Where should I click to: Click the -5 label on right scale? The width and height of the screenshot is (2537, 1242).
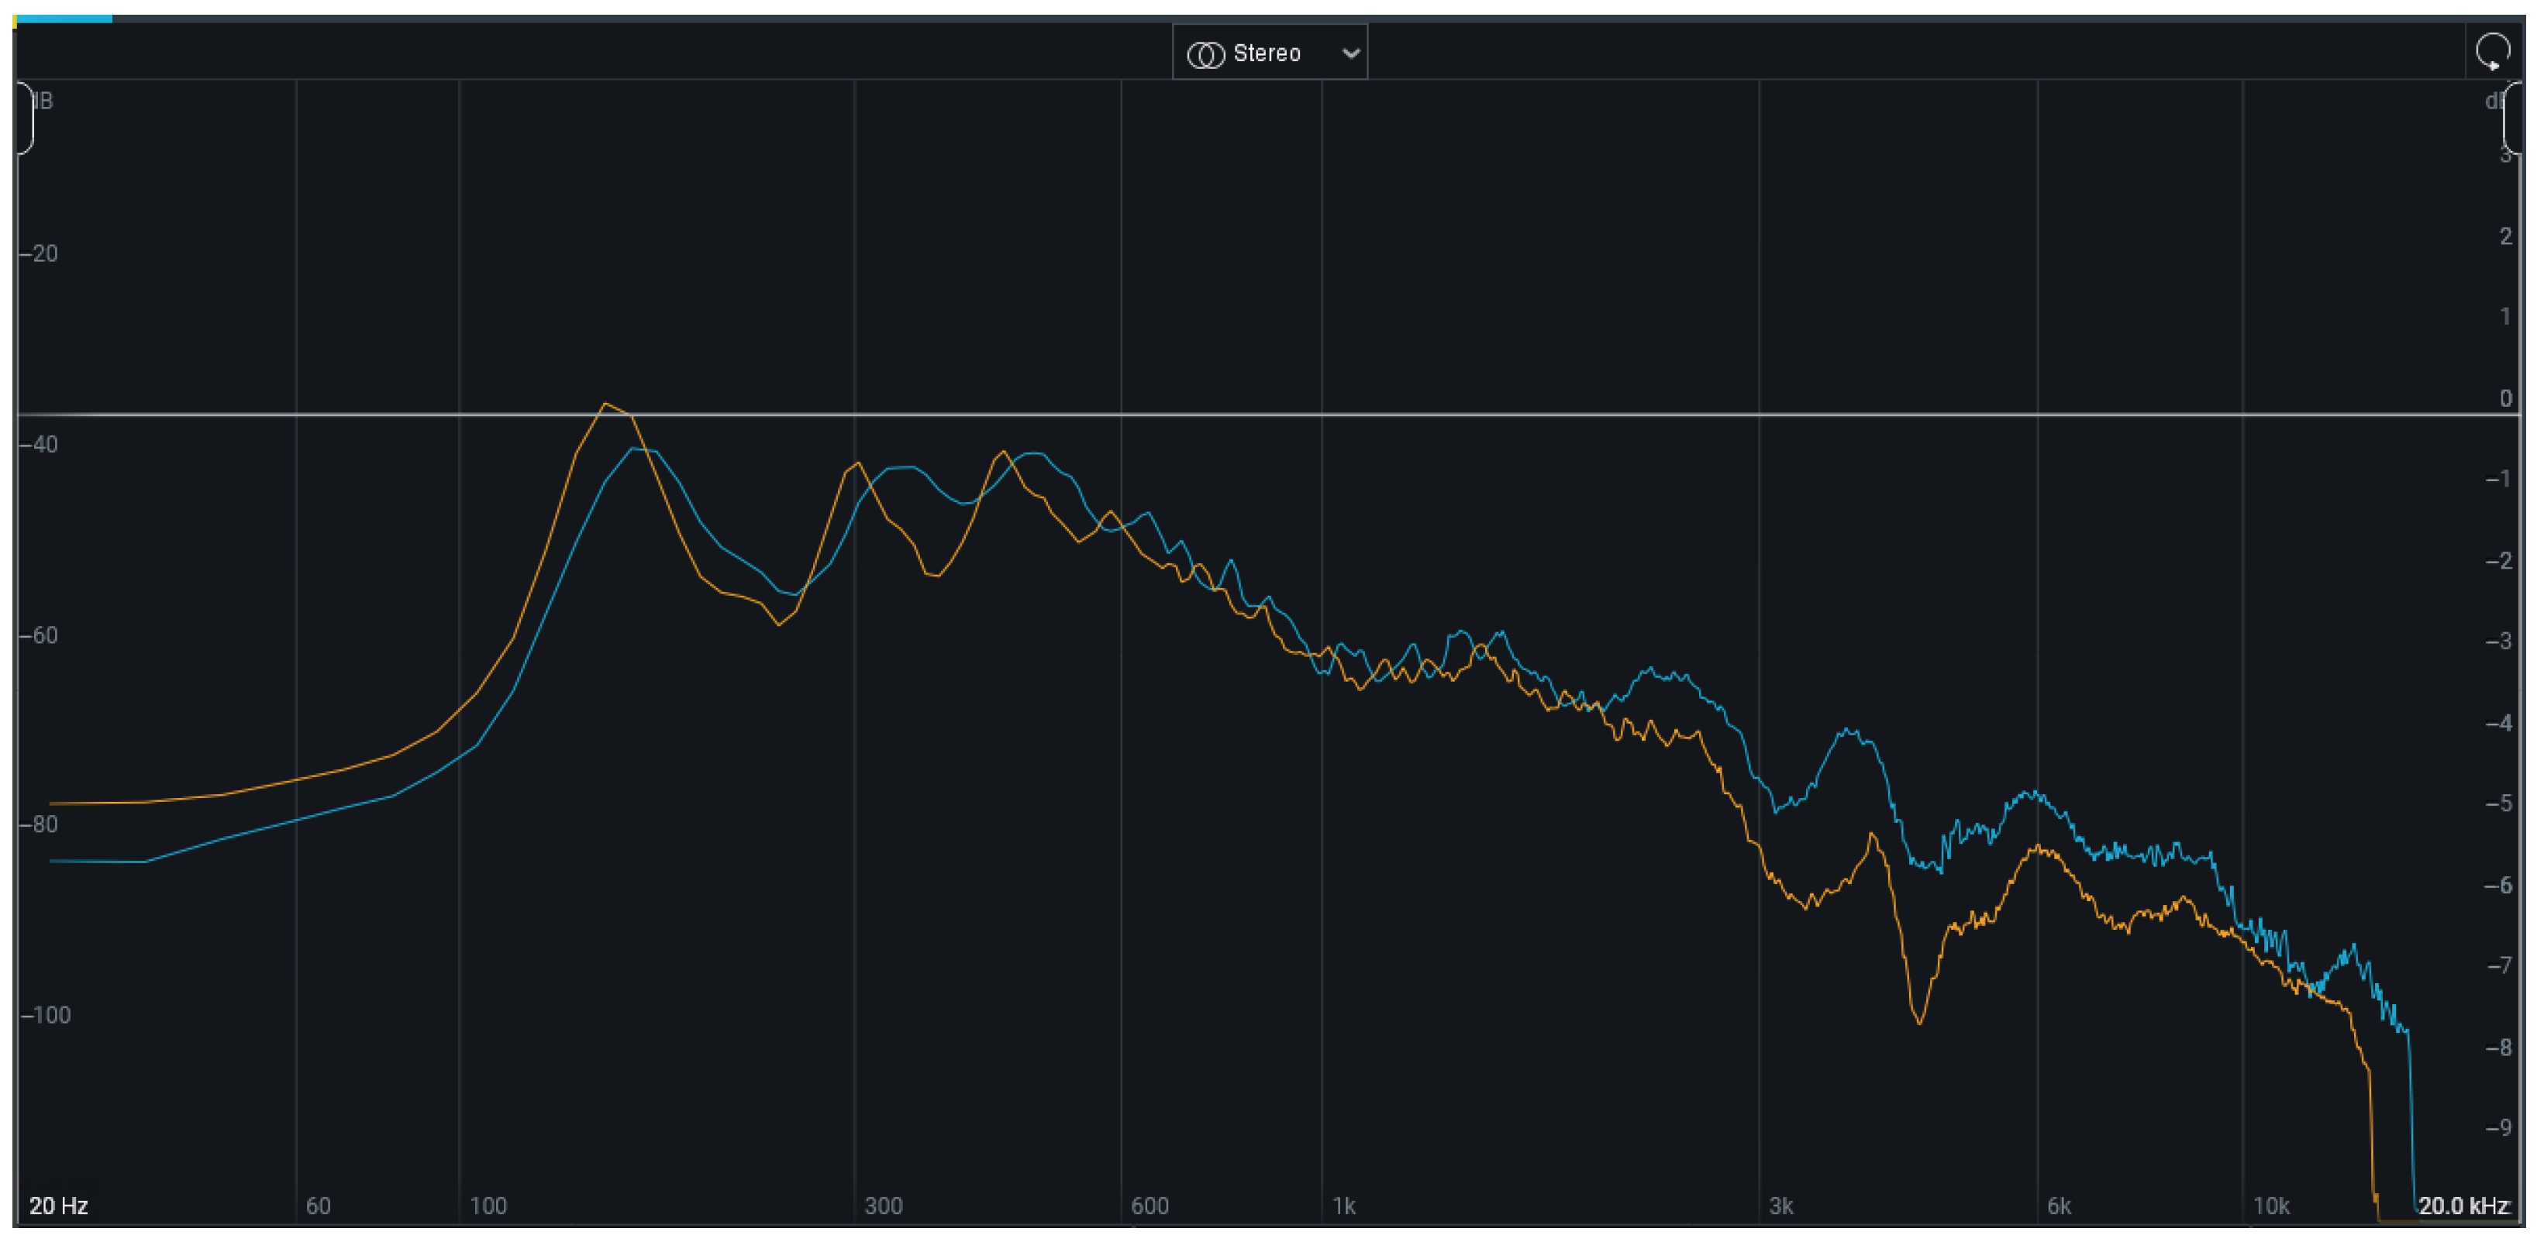2498,803
